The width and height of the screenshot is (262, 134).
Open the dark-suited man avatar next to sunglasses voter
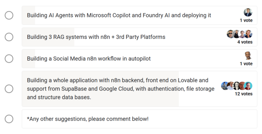[x=236, y=34]
